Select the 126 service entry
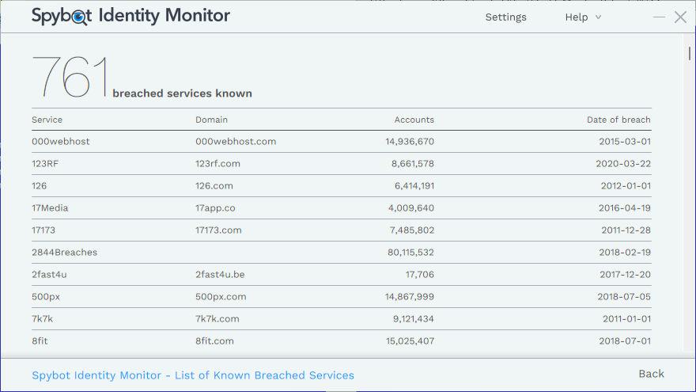The image size is (696, 392). click(39, 186)
